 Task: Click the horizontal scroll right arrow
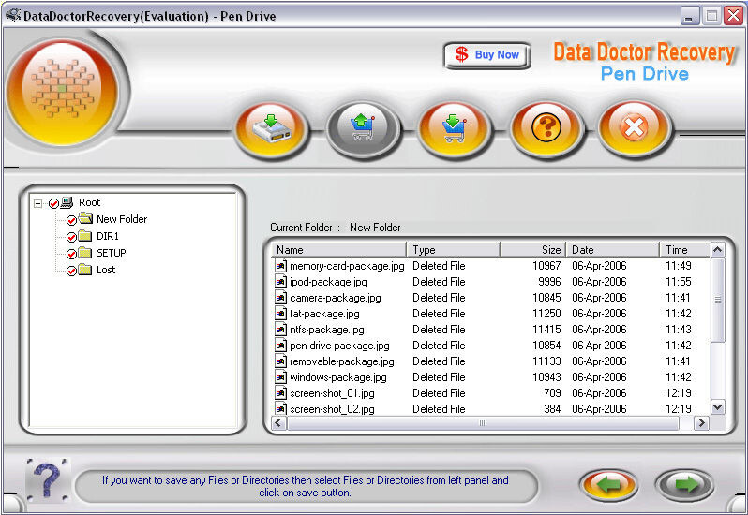[701, 423]
